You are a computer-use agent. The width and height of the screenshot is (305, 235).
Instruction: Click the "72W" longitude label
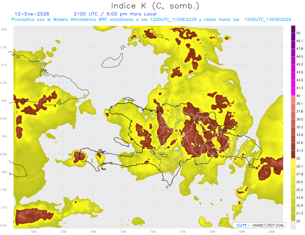click(152, 231)
